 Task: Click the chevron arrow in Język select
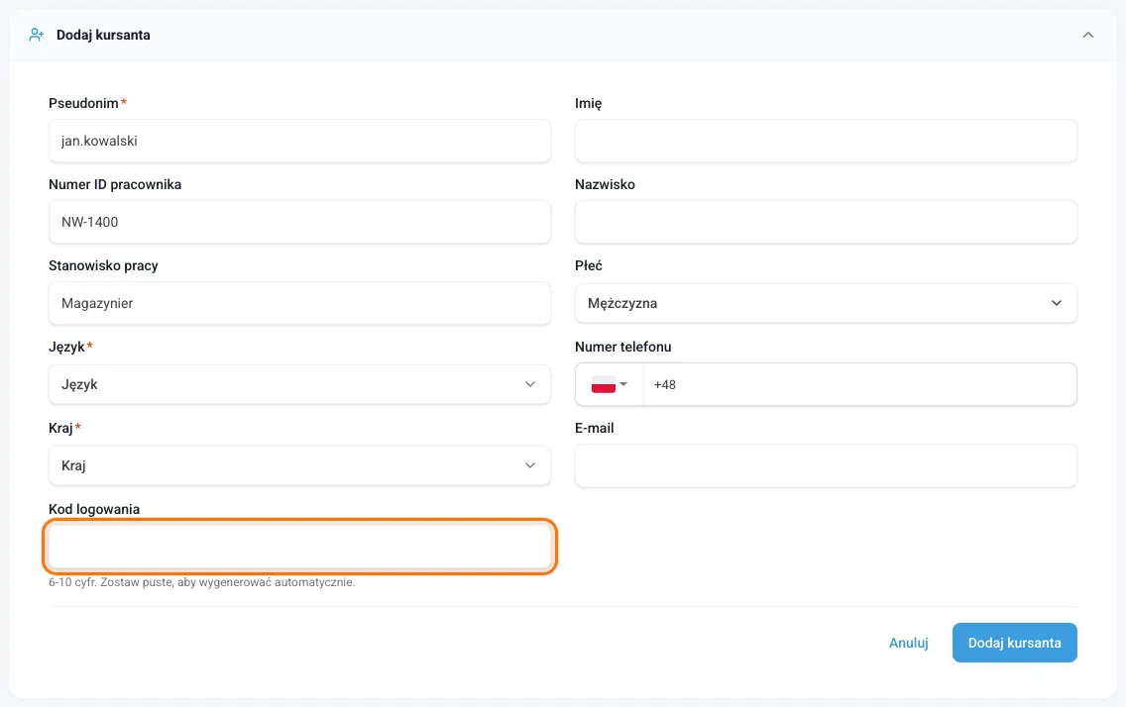click(530, 384)
